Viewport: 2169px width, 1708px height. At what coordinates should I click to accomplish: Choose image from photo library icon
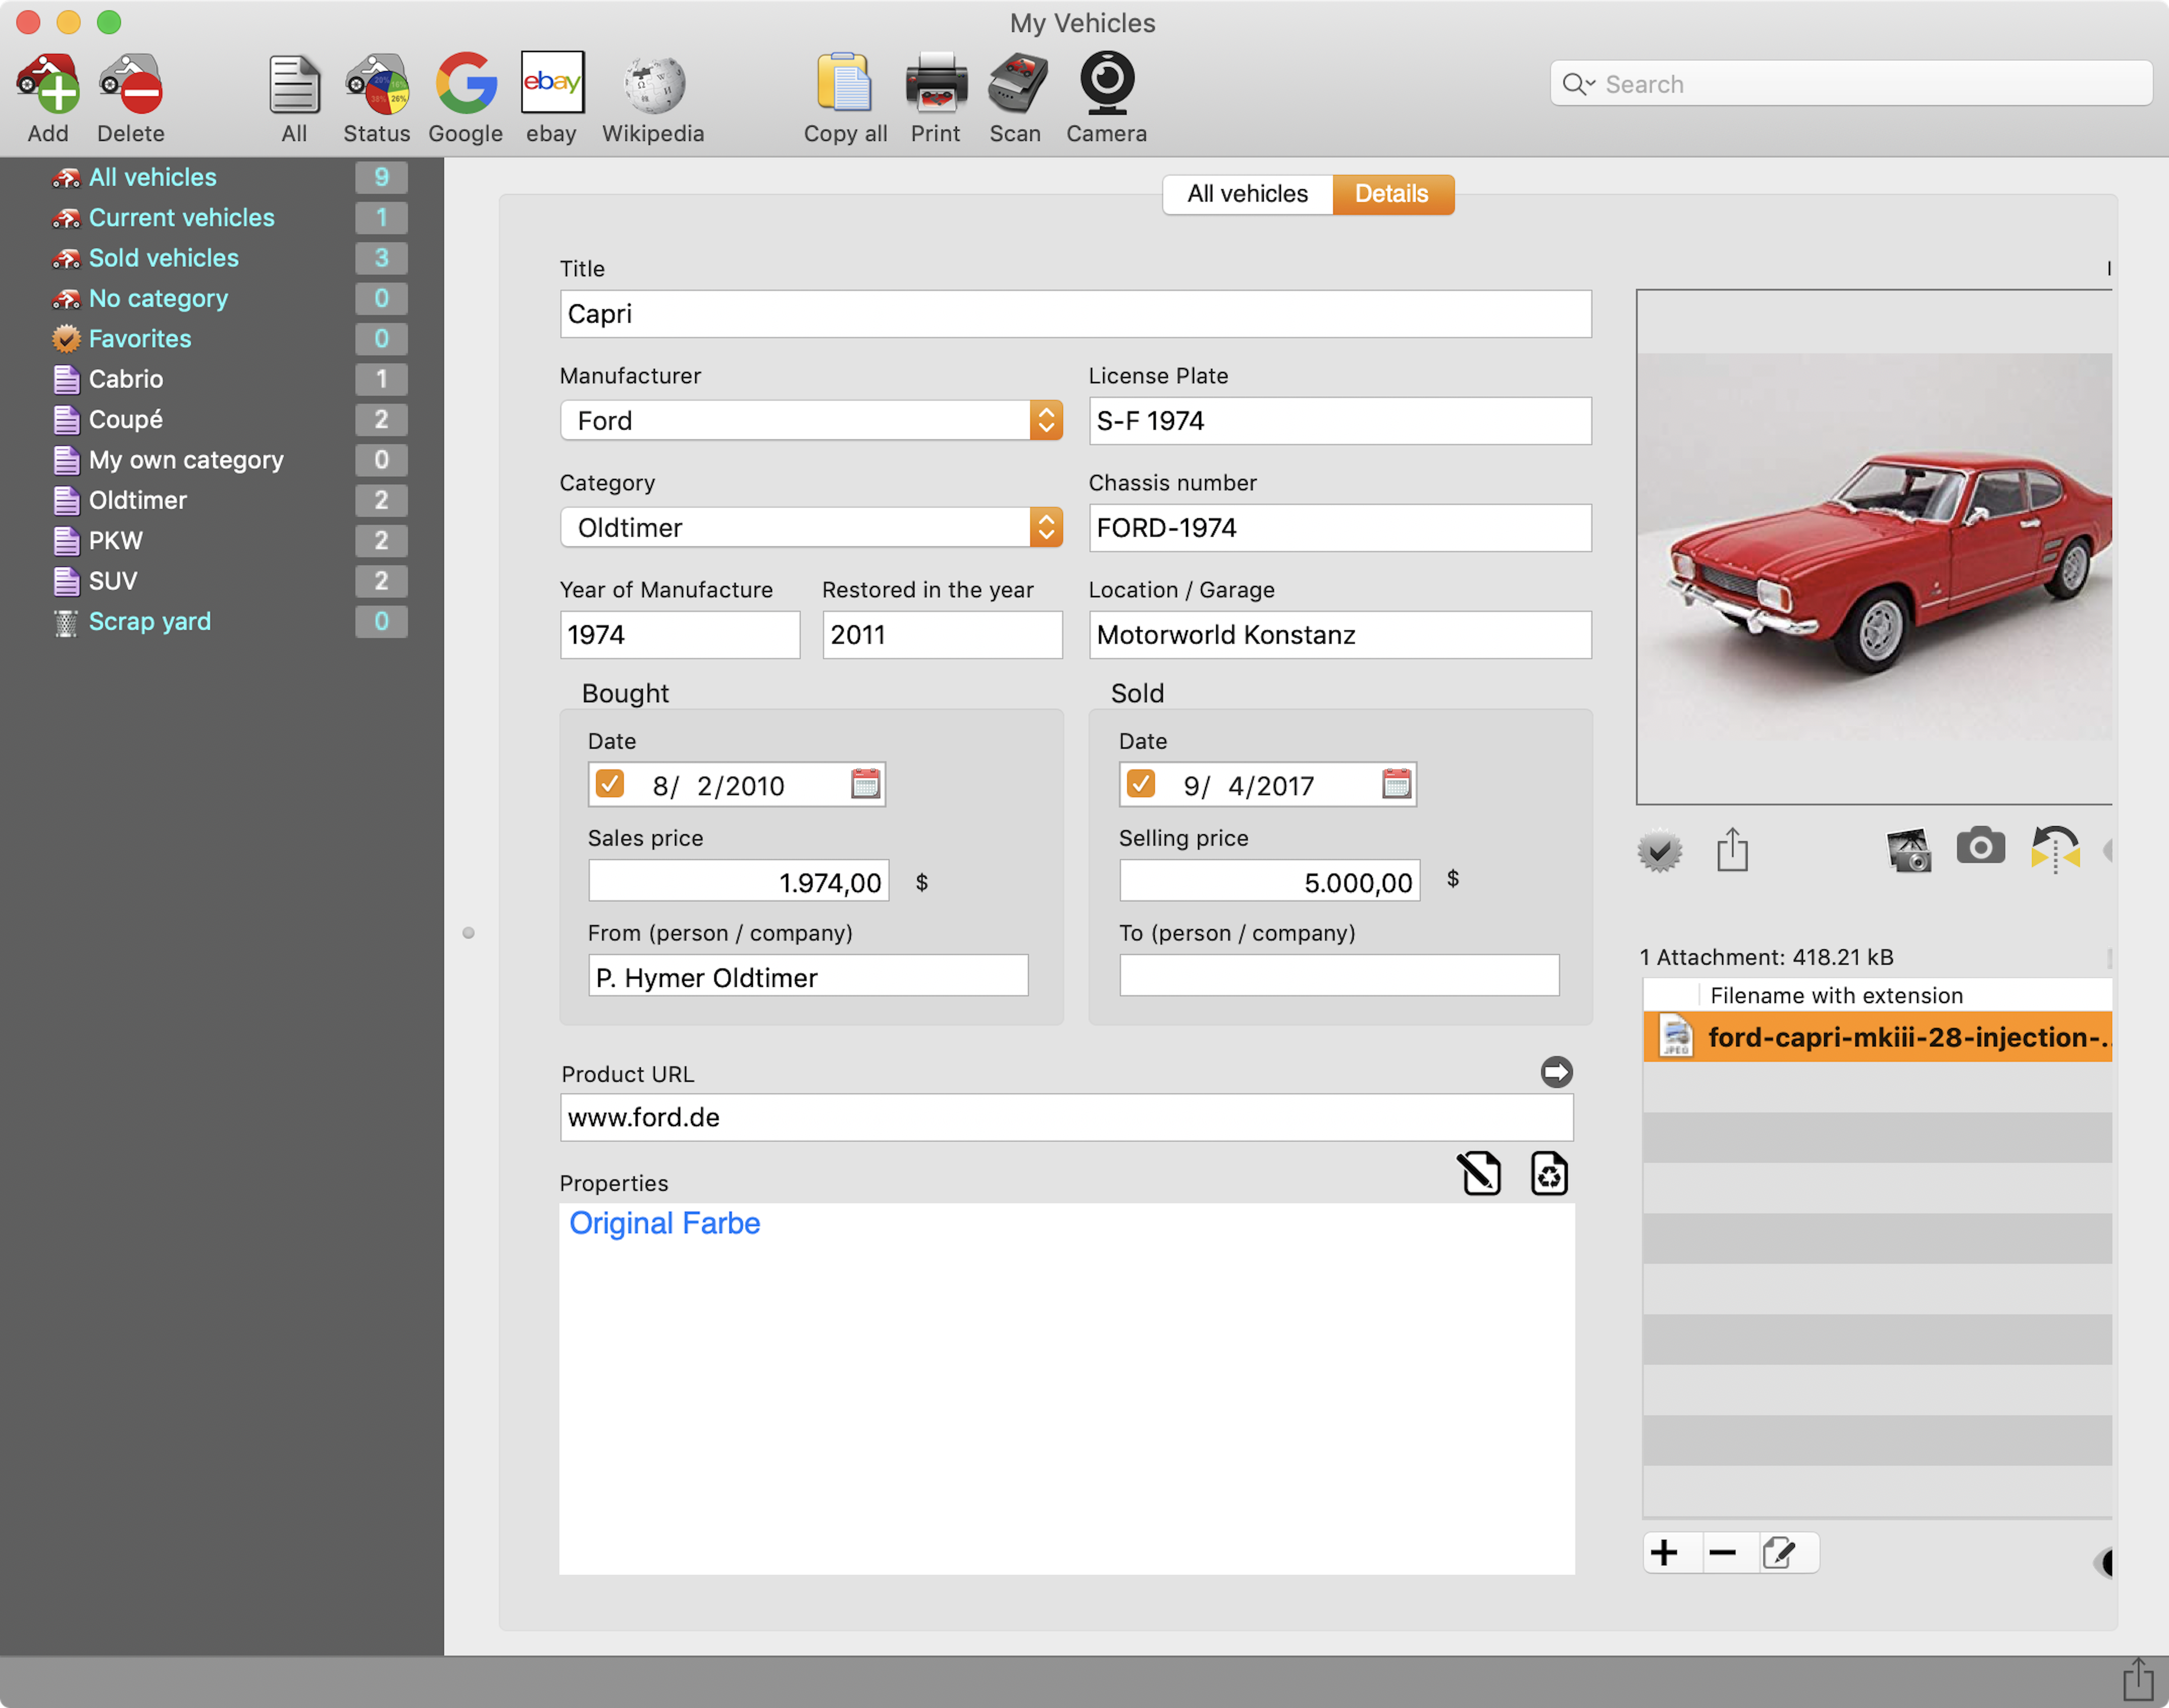[1909, 850]
